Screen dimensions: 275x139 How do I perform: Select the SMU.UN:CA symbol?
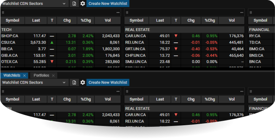pyautogui.click(x=136, y=62)
